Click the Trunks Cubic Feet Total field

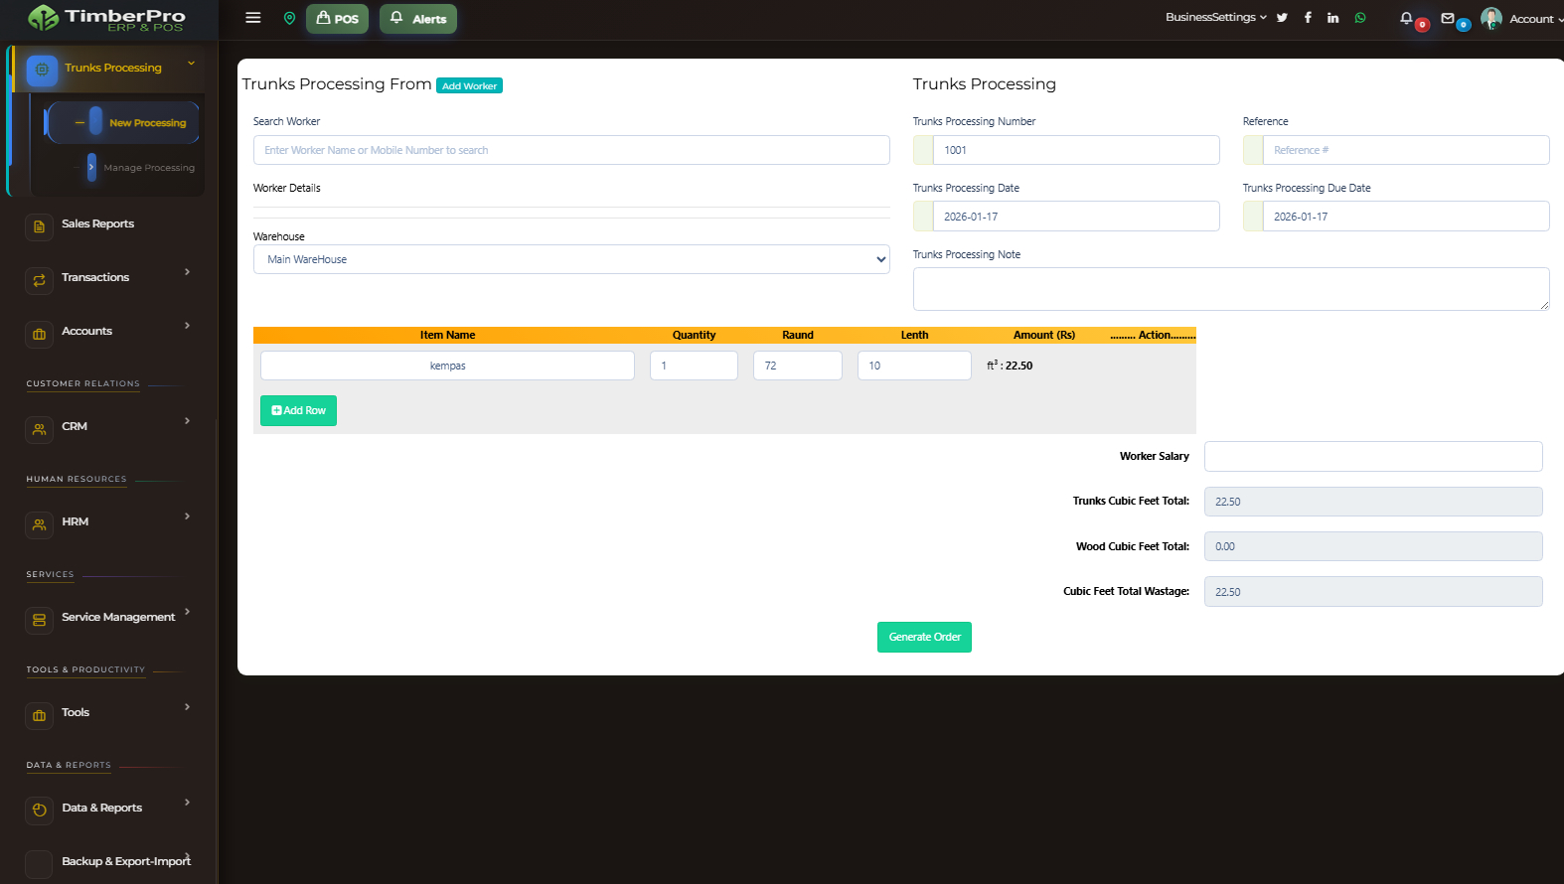tap(1373, 502)
